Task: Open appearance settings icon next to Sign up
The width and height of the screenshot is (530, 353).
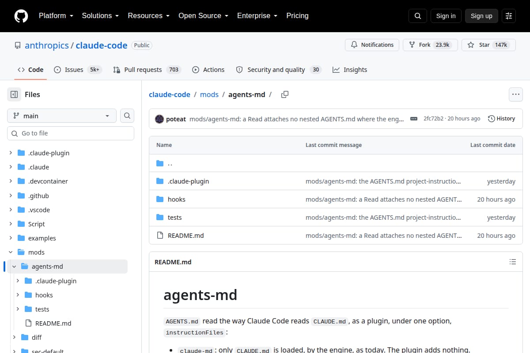Action: pyautogui.click(x=509, y=16)
